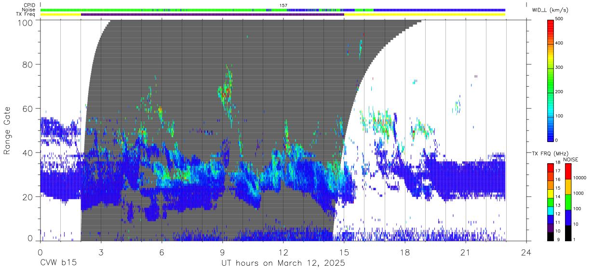The image size is (592, 273).
Task: Click the TX frequency color scale bar
Action: [x=551, y=201]
